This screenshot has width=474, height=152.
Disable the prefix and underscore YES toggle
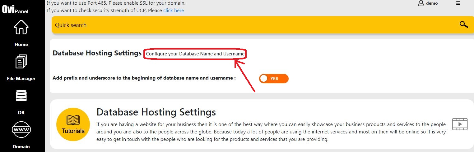[274, 79]
